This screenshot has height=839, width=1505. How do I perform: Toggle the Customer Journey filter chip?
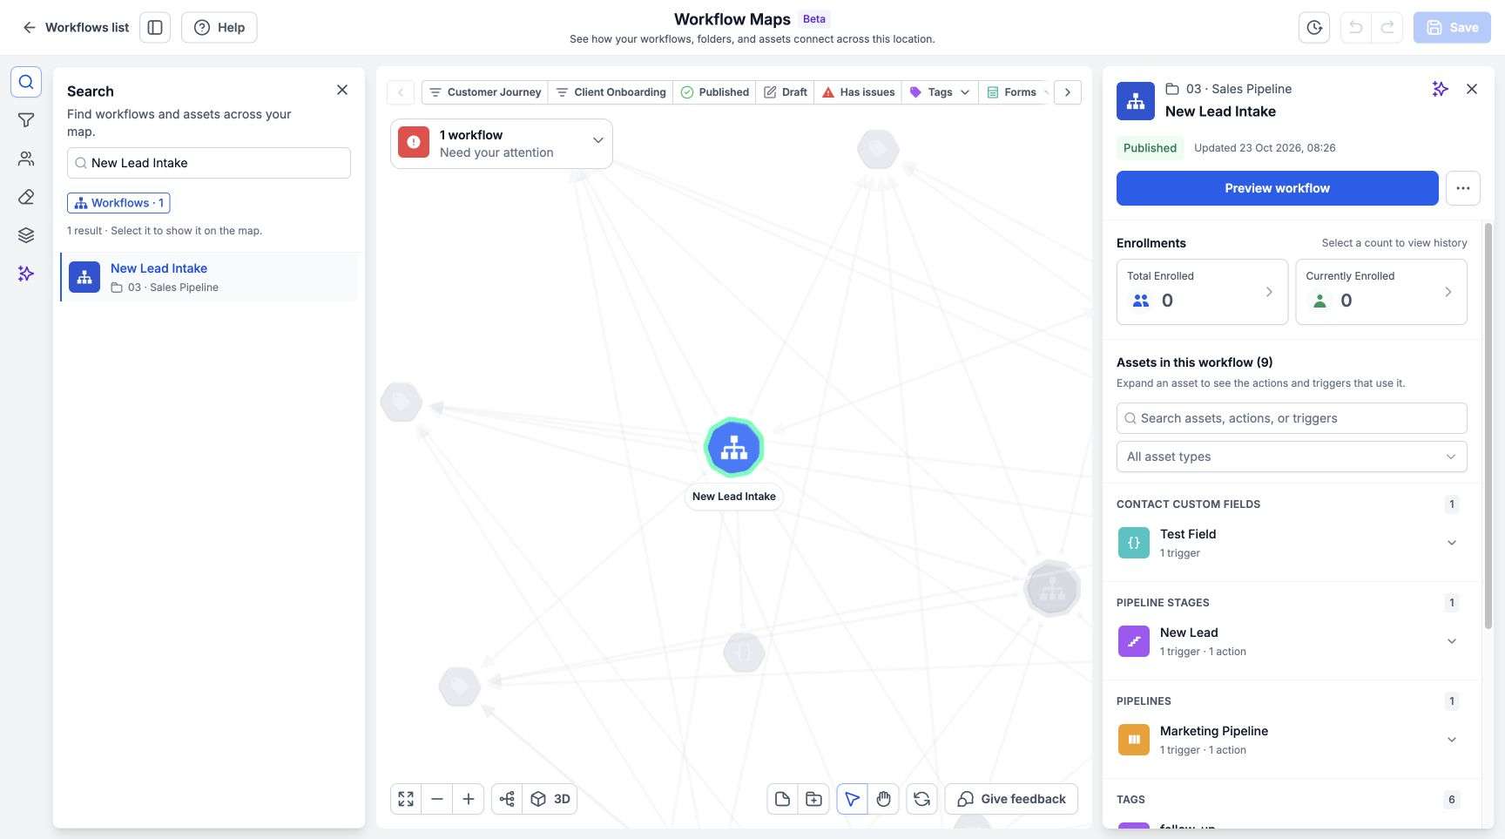[x=485, y=92]
